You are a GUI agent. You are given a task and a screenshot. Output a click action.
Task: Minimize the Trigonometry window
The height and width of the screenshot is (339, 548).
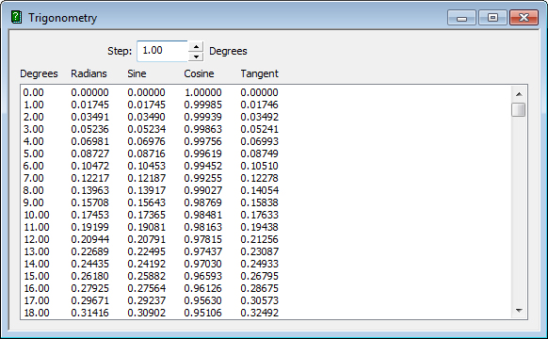click(x=461, y=18)
